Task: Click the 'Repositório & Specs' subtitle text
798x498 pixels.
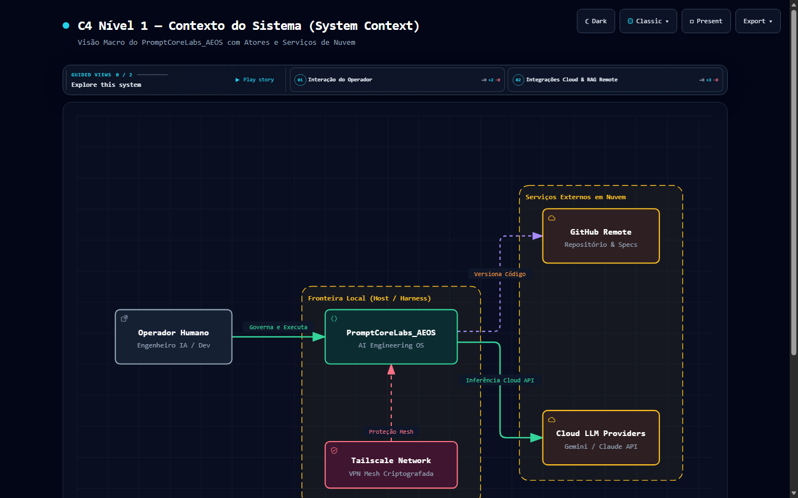Action: coord(601,245)
